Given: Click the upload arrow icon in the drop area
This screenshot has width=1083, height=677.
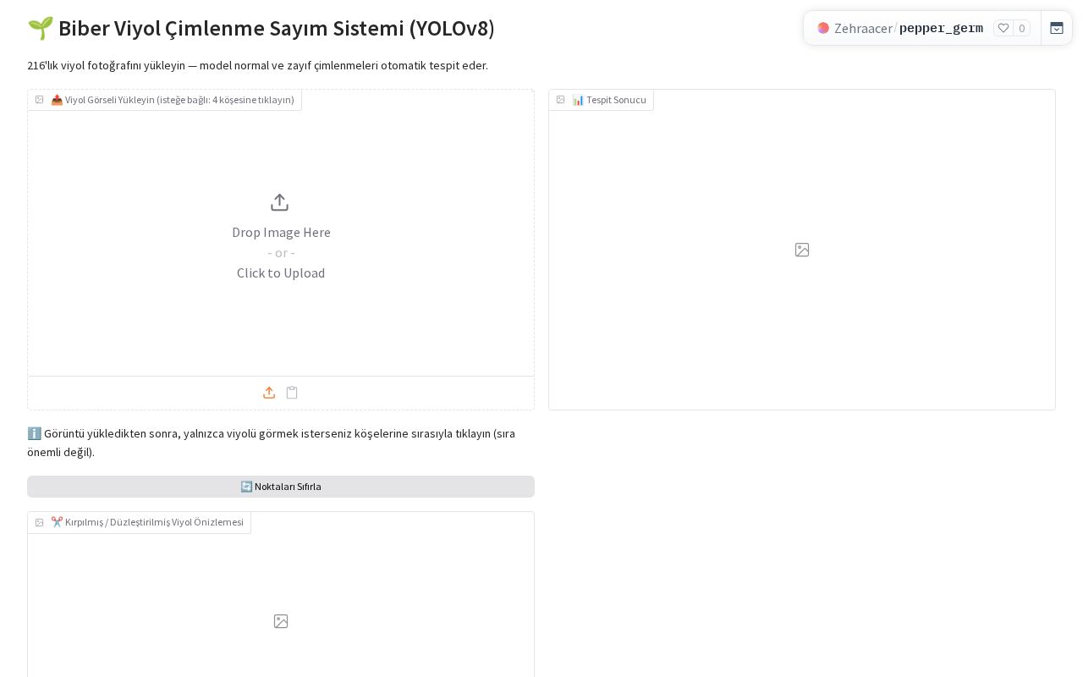Looking at the screenshot, I should [x=280, y=202].
